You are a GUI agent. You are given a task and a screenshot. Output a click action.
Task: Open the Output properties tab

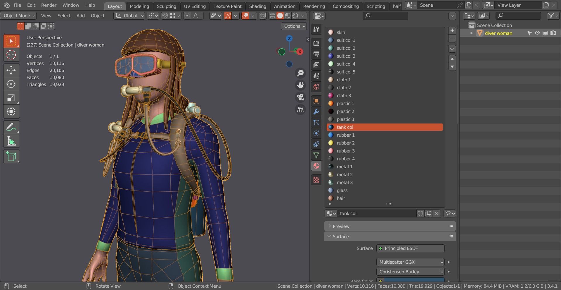(316, 54)
